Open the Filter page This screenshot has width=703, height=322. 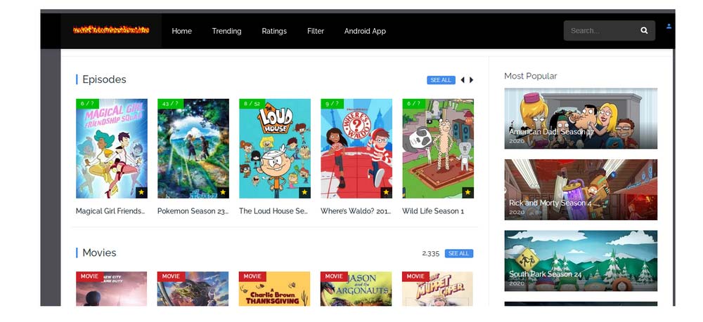315,31
